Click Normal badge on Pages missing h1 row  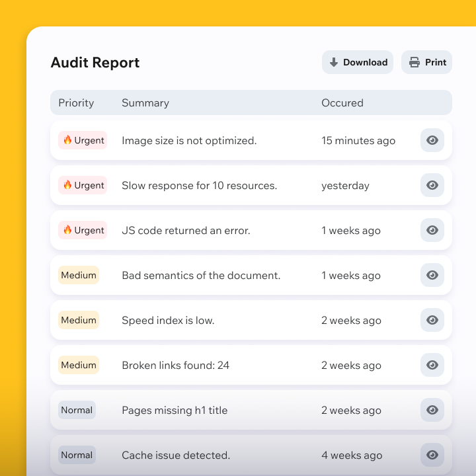tap(77, 410)
